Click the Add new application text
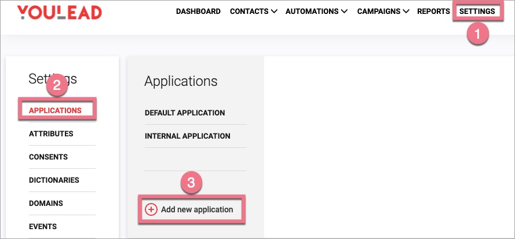Image resolution: width=515 pixels, height=239 pixels. pos(197,209)
